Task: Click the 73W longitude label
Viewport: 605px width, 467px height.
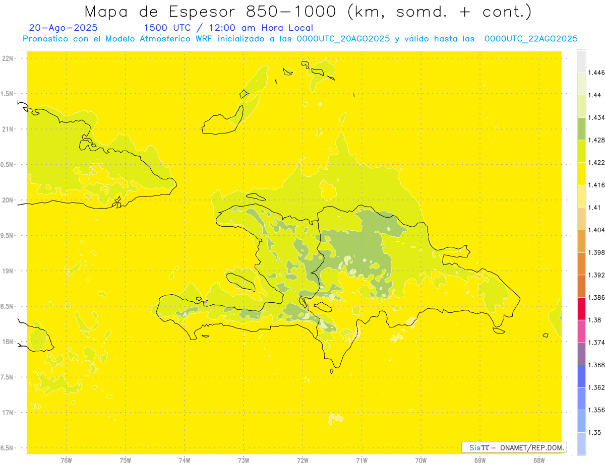Action: click(x=244, y=460)
